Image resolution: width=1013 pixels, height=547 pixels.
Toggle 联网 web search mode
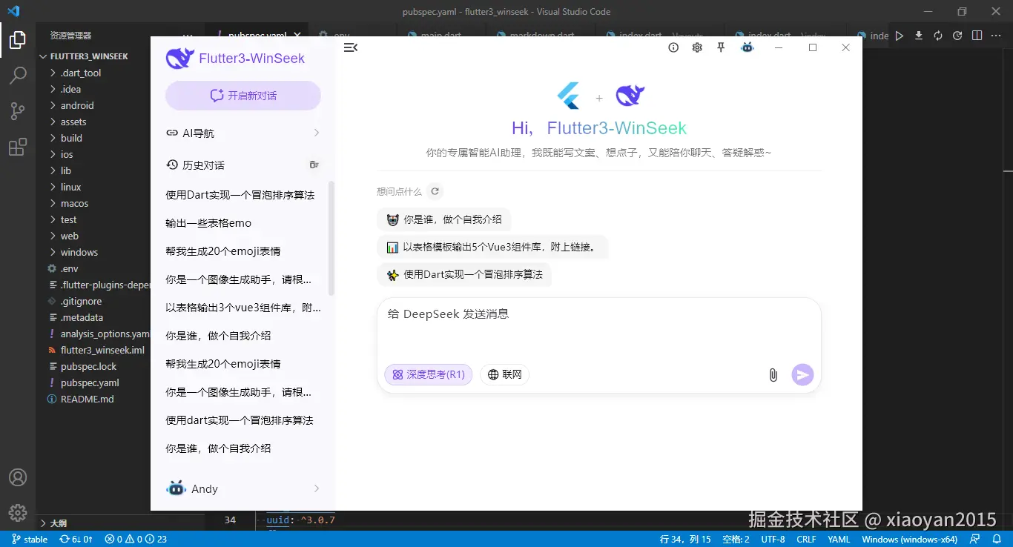point(504,374)
